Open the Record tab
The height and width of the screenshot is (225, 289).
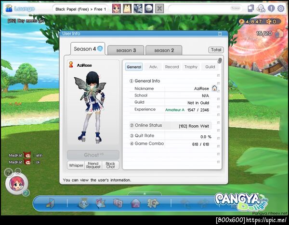coord(172,67)
